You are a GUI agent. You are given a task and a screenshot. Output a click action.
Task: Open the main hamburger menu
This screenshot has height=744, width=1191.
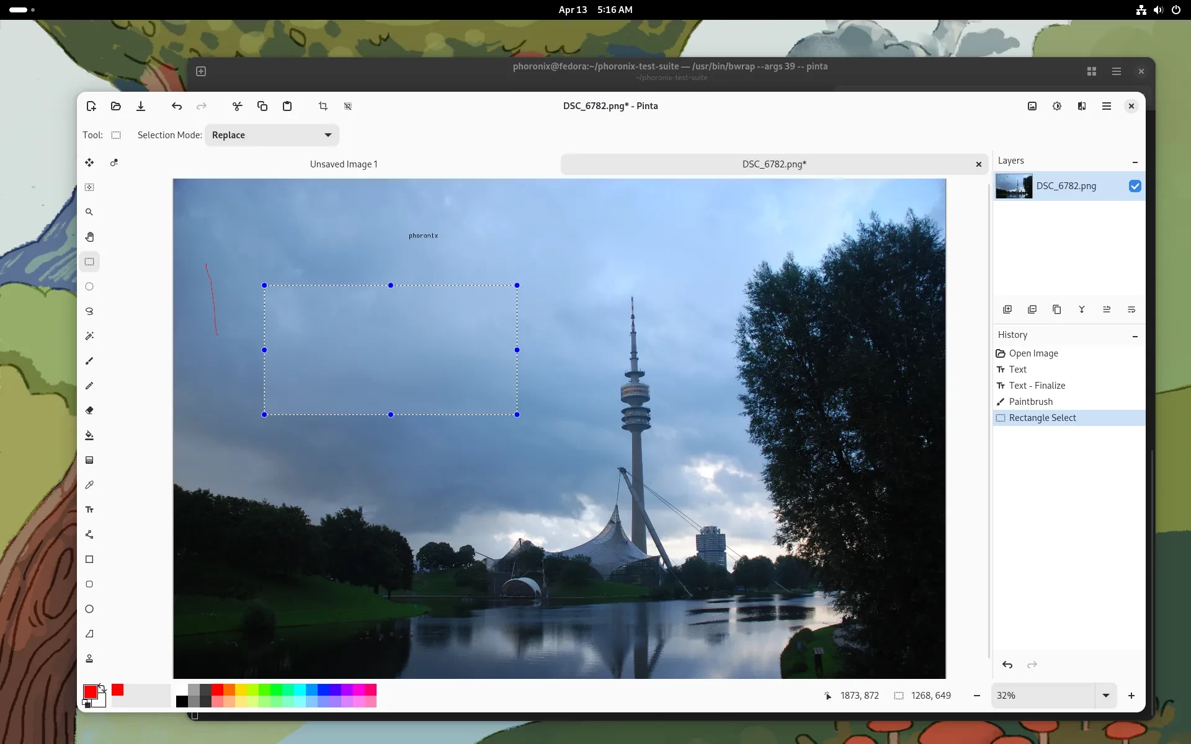pos(1106,106)
